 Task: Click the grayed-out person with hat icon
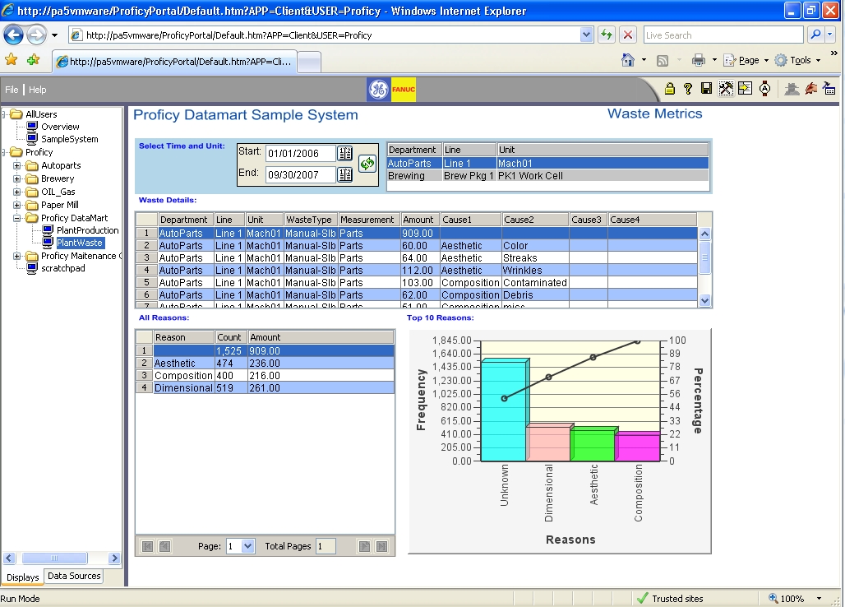pos(792,88)
